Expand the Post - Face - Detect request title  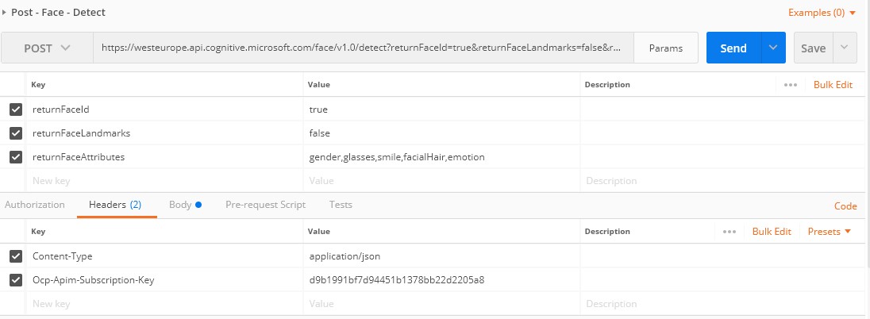coord(6,13)
